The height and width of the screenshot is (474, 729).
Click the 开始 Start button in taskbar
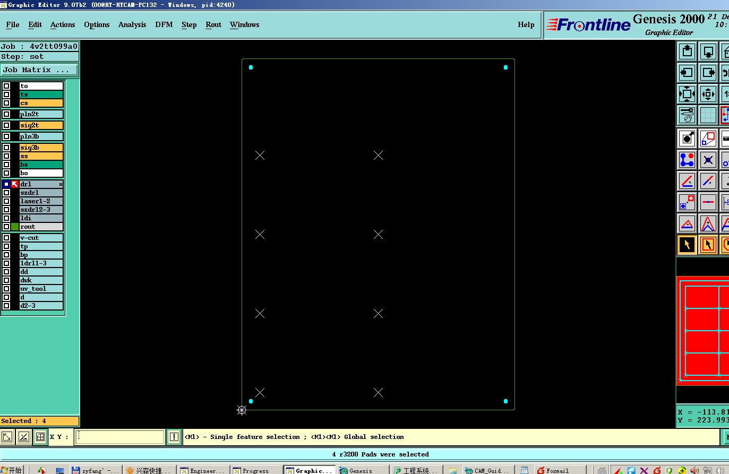pos(12,470)
